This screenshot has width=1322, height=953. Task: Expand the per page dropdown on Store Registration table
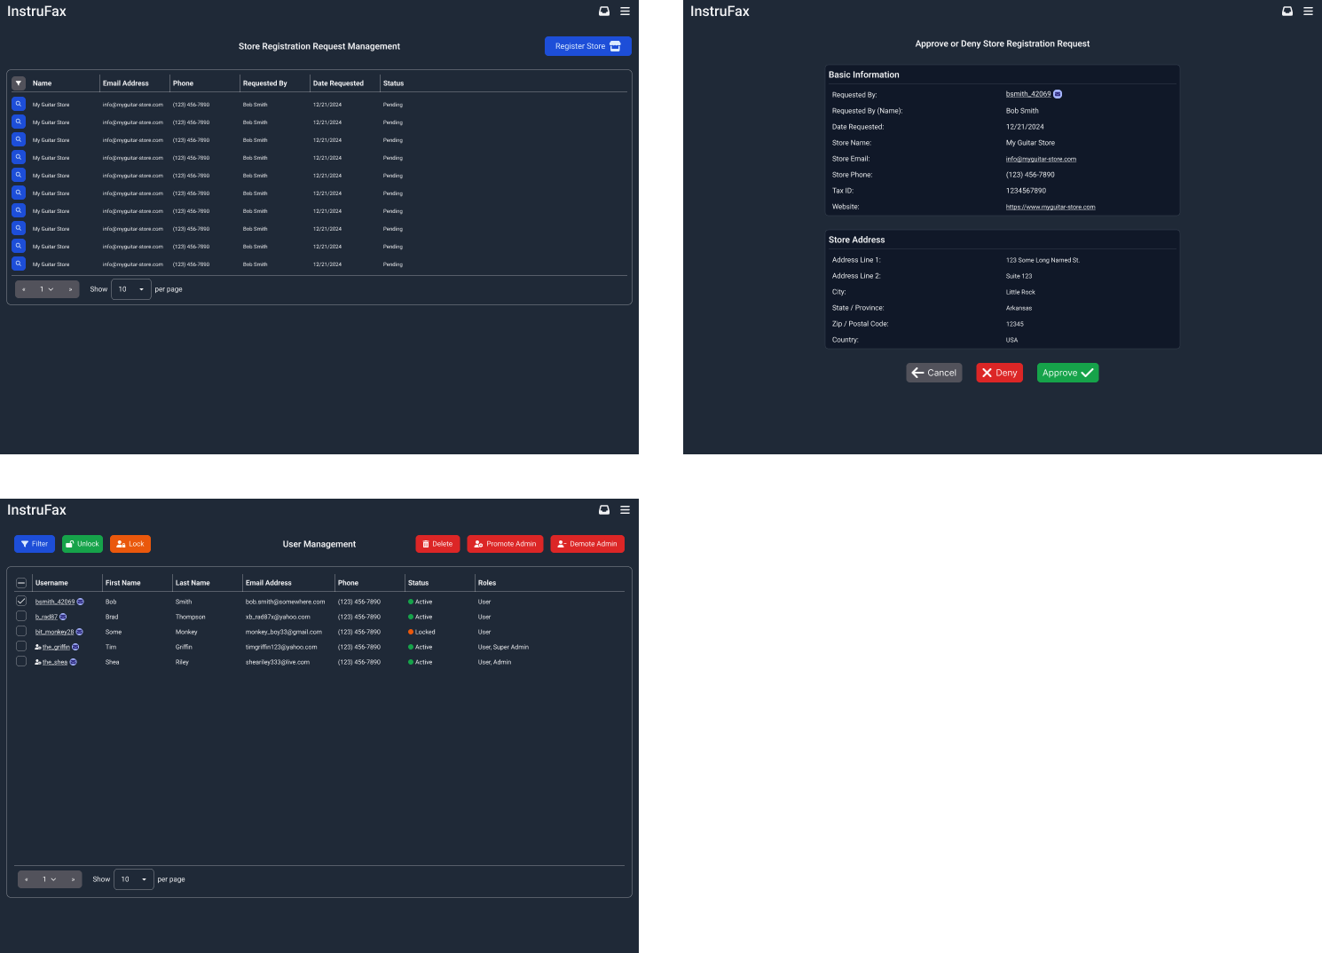point(130,288)
